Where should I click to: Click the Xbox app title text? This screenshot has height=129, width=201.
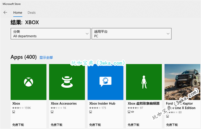[x=16, y=103]
